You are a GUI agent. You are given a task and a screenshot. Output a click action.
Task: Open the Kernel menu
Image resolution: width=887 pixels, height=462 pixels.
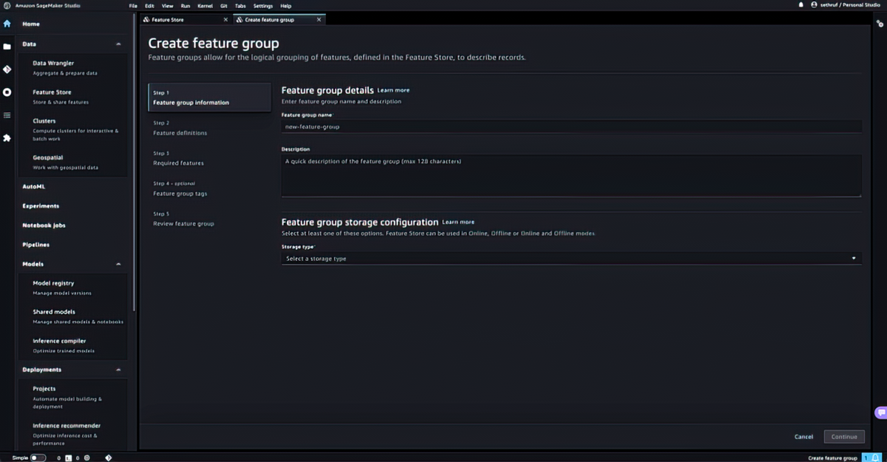click(x=205, y=6)
